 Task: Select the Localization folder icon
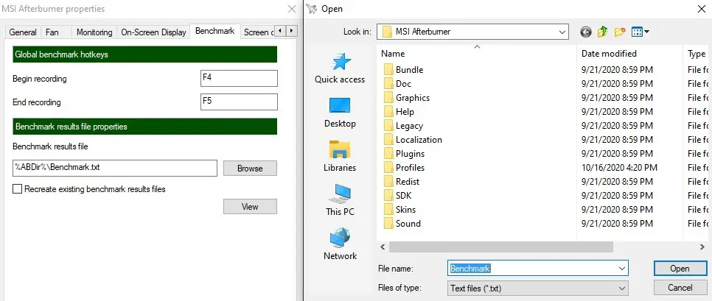pos(388,140)
